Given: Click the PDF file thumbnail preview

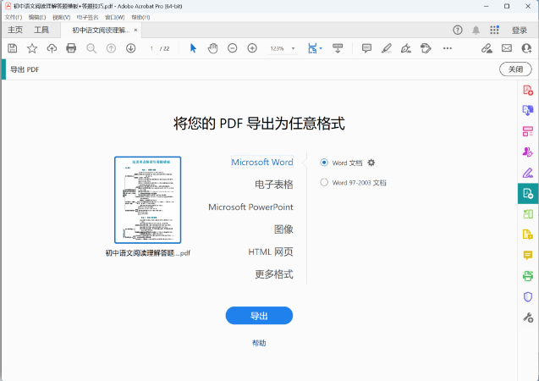Looking at the screenshot, I should pyautogui.click(x=147, y=200).
